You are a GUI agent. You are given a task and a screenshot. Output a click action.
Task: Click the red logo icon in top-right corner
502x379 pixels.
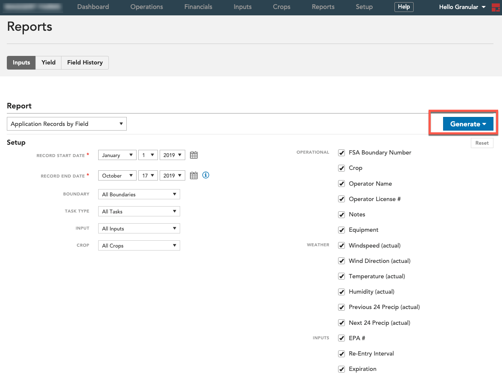pos(496,7)
